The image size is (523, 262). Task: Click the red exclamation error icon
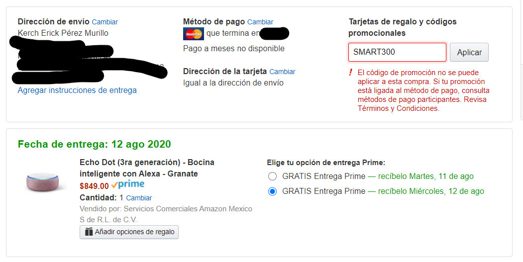pyautogui.click(x=351, y=73)
